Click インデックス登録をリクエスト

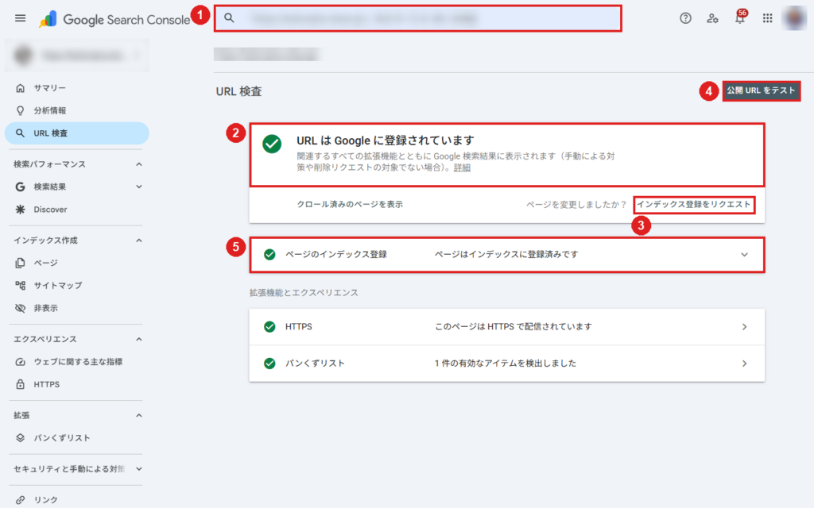tap(694, 204)
